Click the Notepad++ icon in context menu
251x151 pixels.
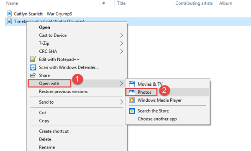[x=33, y=59]
